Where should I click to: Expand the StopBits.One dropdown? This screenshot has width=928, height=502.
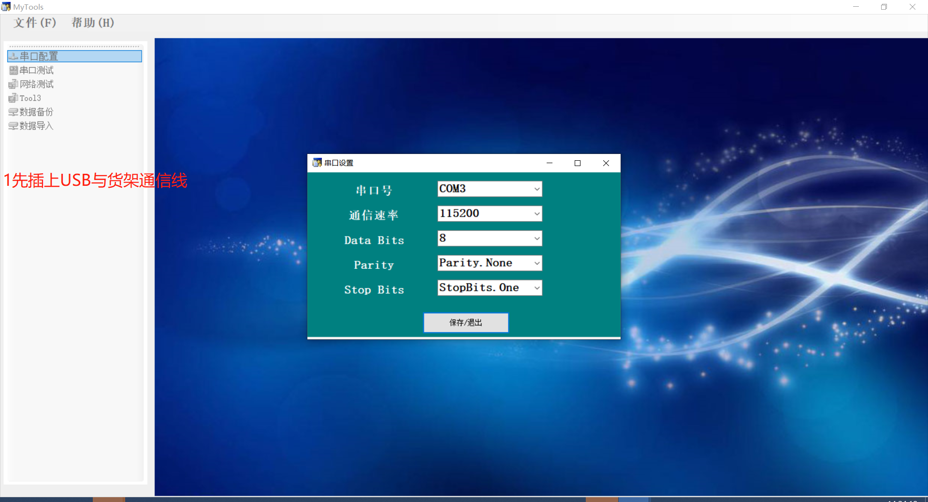536,288
